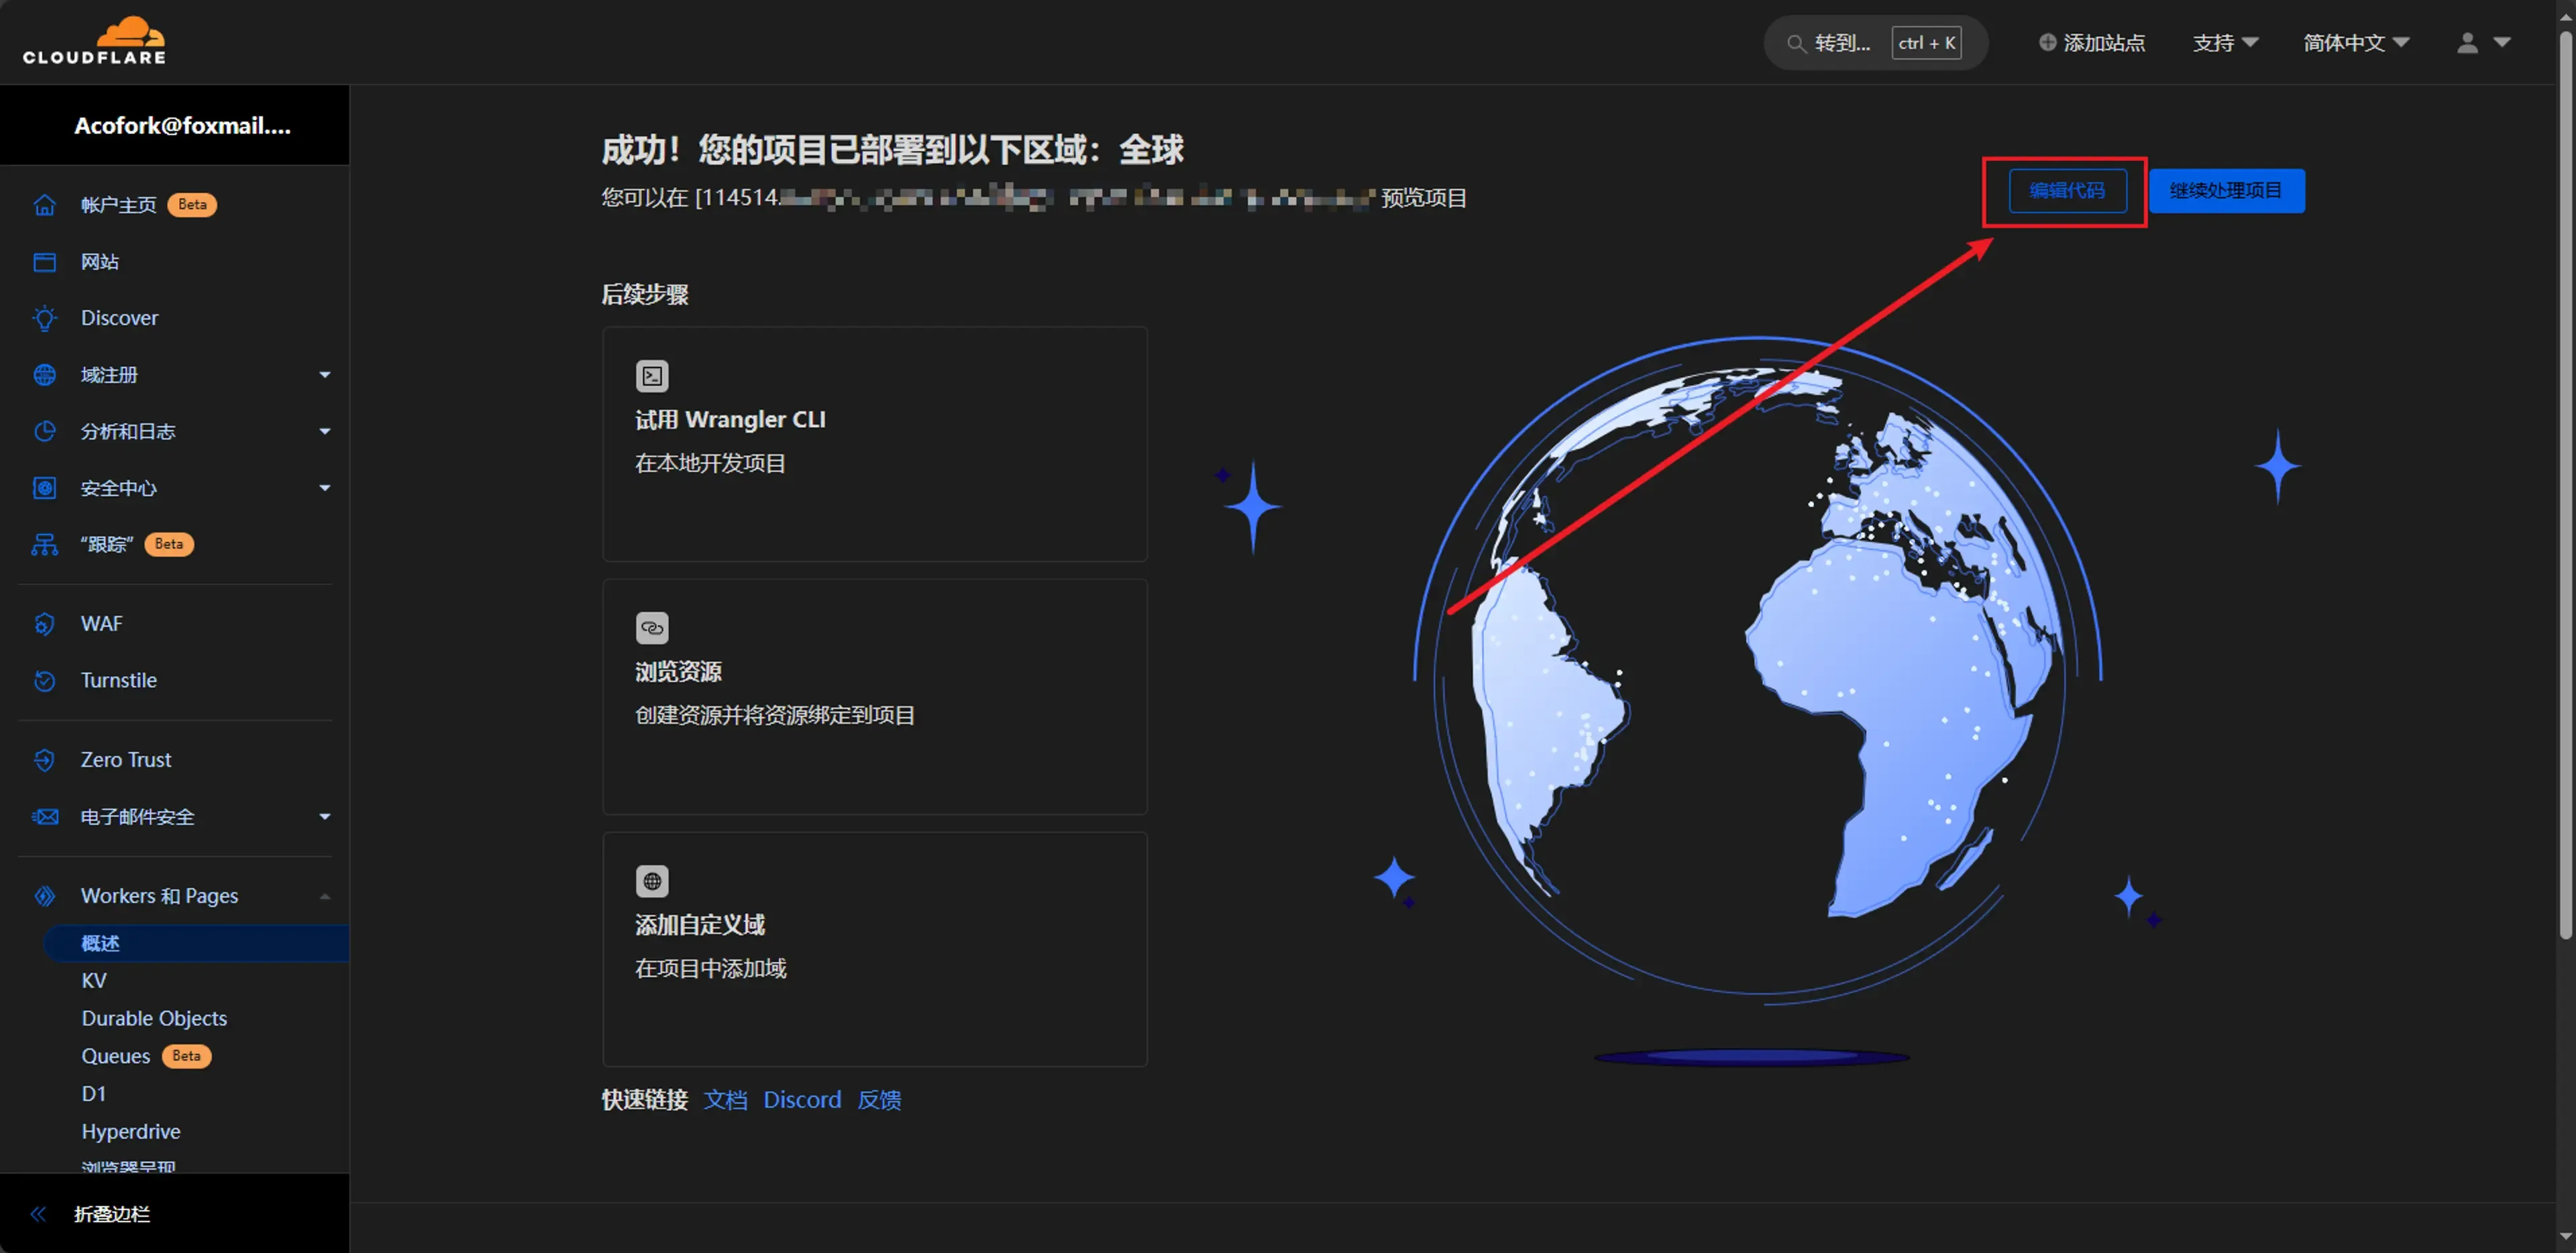Select KV in the sidebar
Image resolution: width=2576 pixels, height=1253 pixels.
[94, 981]
